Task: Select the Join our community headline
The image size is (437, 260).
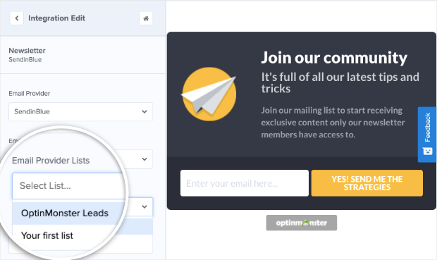Action: [x=334, y=58]
